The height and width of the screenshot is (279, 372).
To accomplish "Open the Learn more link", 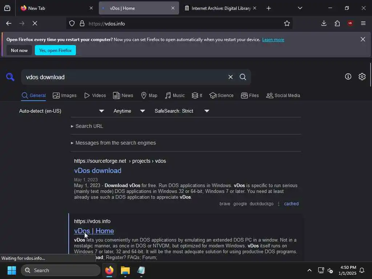I will point(273,40).
